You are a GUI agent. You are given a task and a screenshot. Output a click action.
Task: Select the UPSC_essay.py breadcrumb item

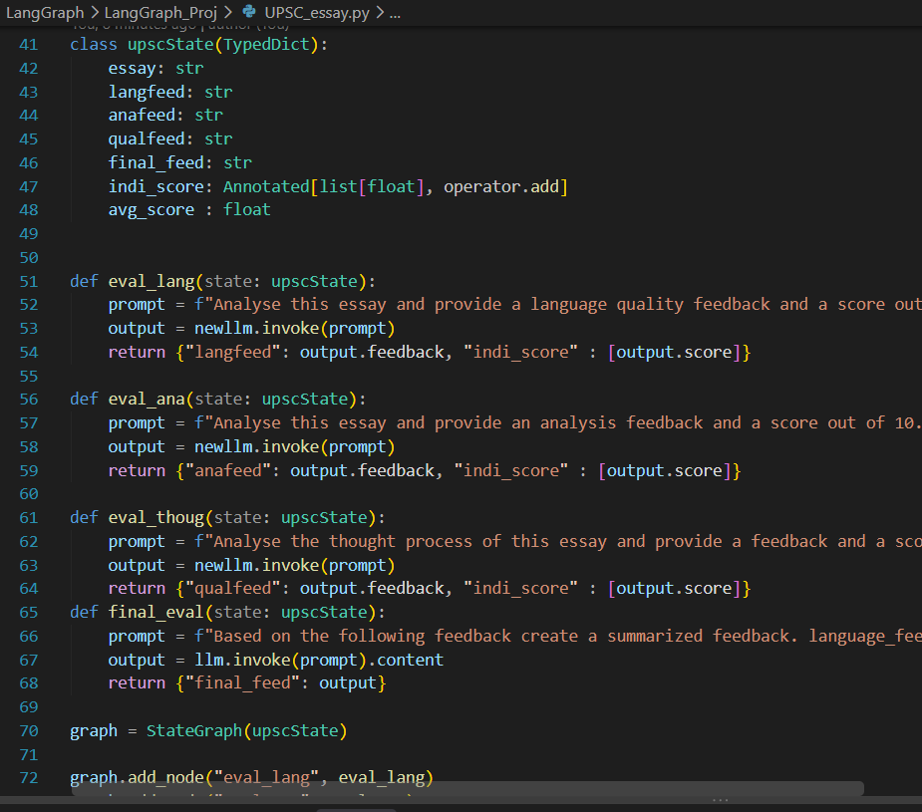(317, 12)
